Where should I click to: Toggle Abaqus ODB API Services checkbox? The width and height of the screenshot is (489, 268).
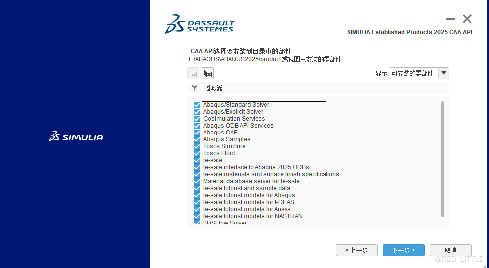pos(197,126)
